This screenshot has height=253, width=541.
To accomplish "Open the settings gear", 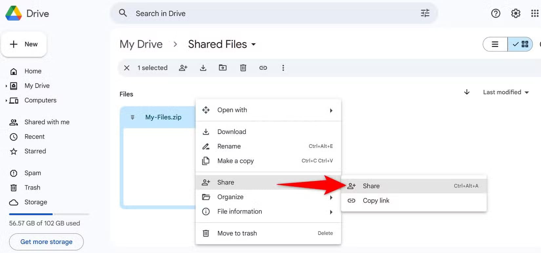I will tap(515, 13).
